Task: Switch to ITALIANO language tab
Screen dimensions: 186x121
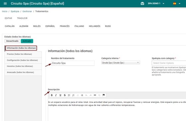Action: 79,26
